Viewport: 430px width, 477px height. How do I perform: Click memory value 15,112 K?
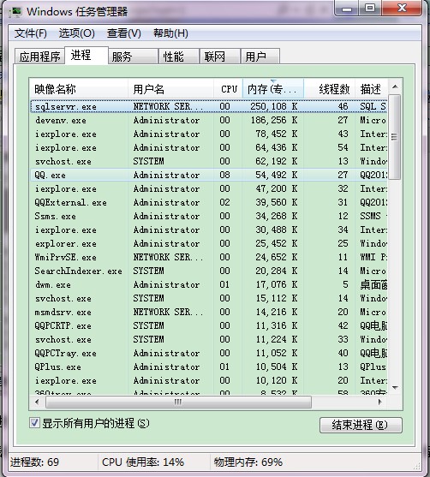tap(277, 298)
